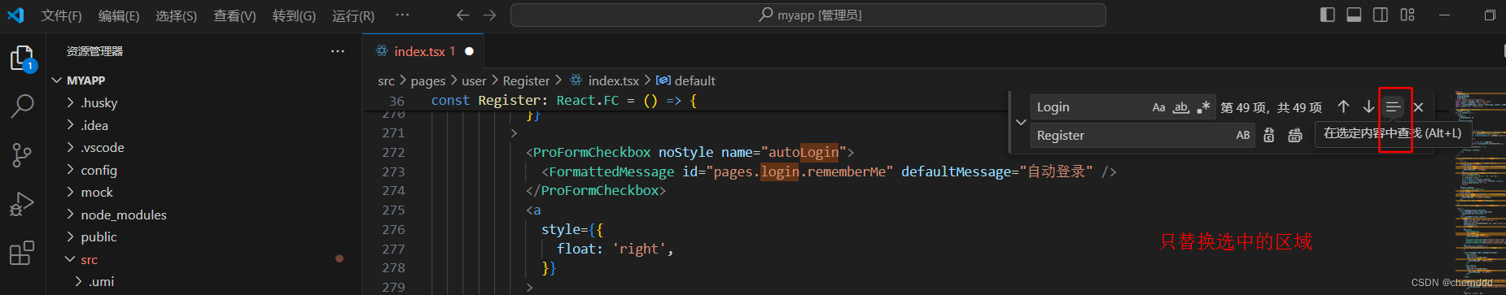Image resolution: width=1506 pixels, height=295 pixels.
Task: Toggle bottom panel layout icon
Action: [1354, 15]
